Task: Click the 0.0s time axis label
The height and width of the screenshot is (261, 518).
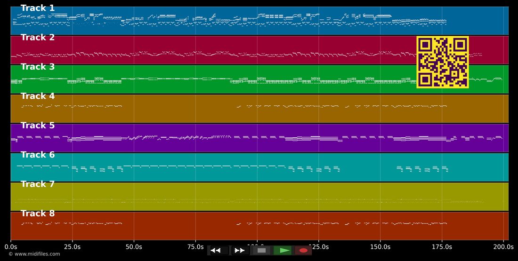Action: pos(11,247)
